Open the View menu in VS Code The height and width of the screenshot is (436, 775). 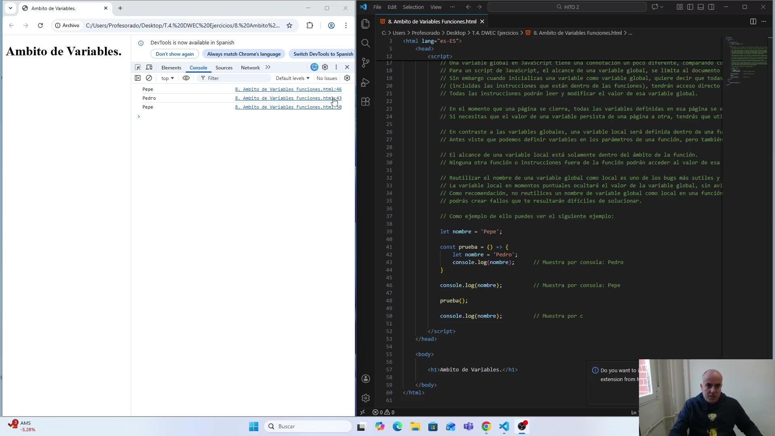click(x=436, y=7)
